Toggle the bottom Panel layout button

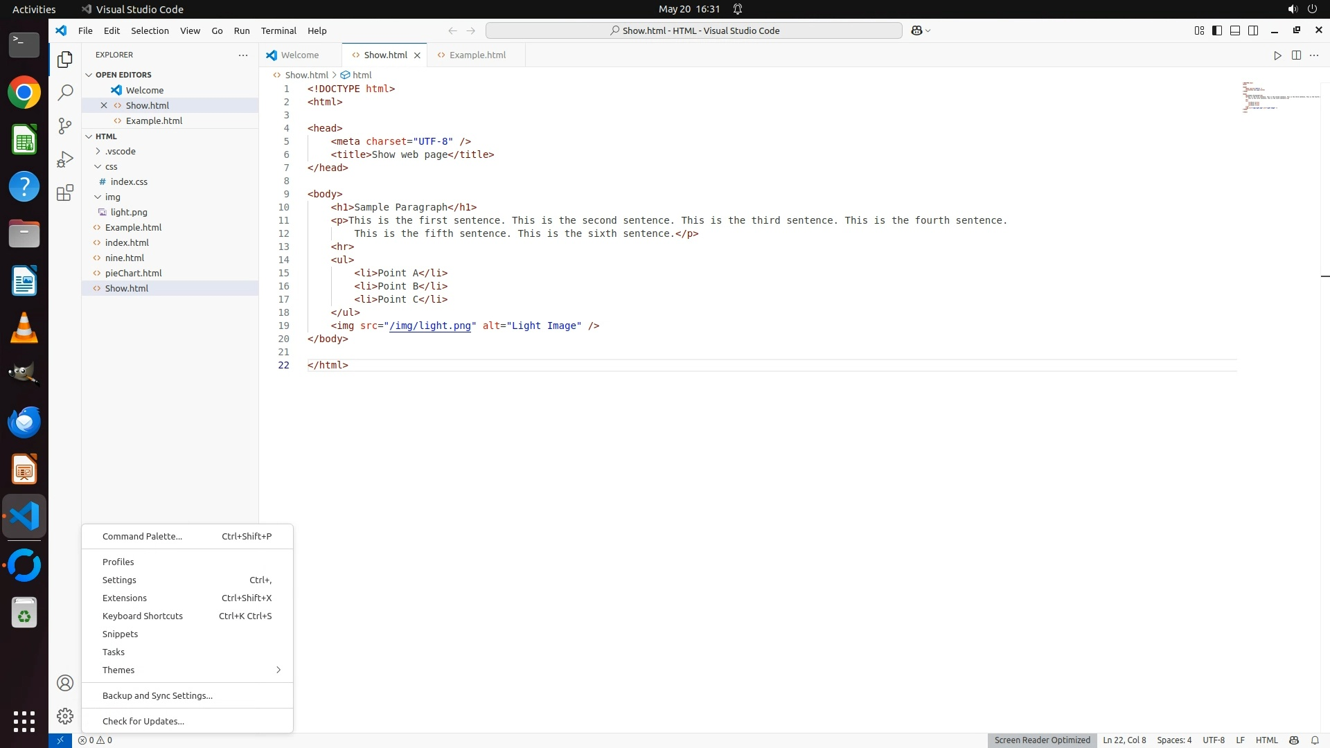coord(1235,30)
